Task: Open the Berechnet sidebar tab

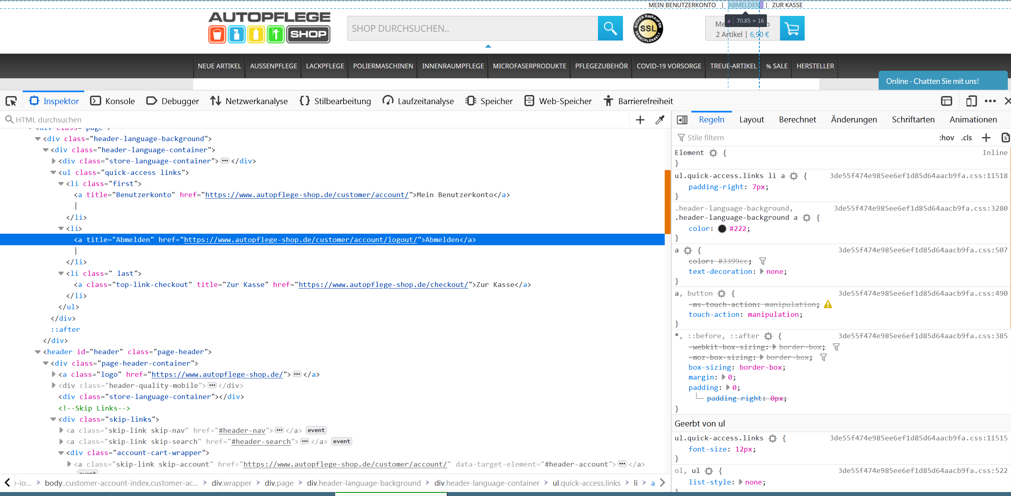Action: coord(797,120)
